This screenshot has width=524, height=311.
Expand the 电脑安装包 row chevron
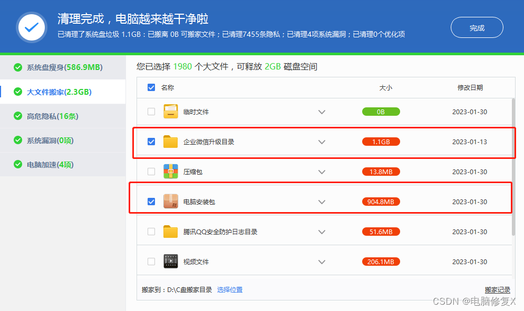[322, 202]
